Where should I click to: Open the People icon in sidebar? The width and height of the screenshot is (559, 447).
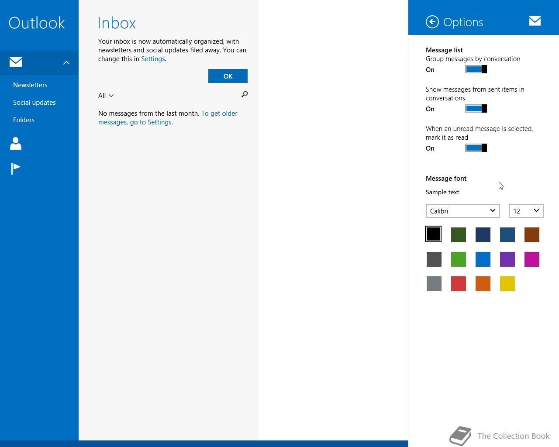[16, 143]
